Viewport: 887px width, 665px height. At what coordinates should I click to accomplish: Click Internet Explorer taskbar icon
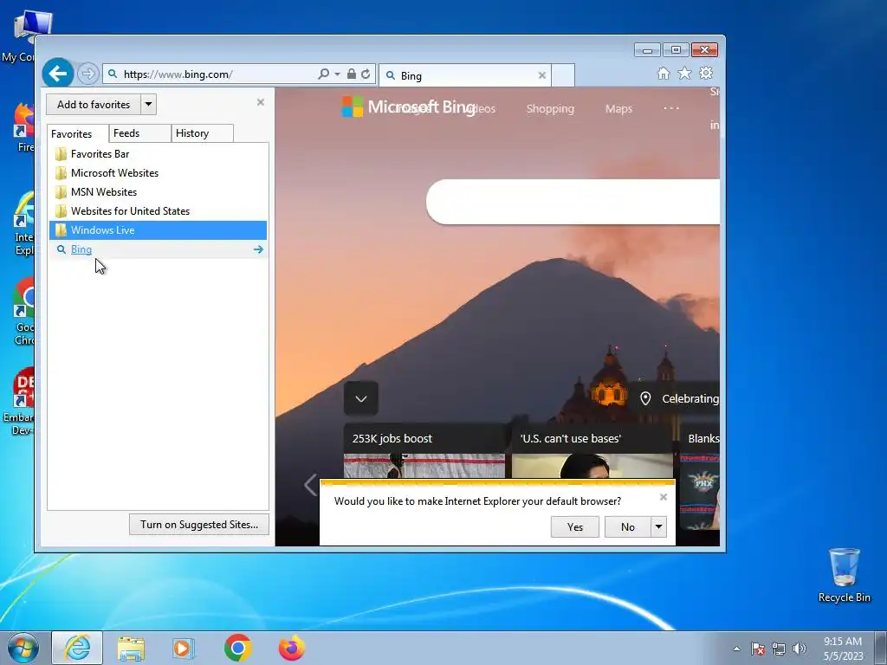[77, 648]
